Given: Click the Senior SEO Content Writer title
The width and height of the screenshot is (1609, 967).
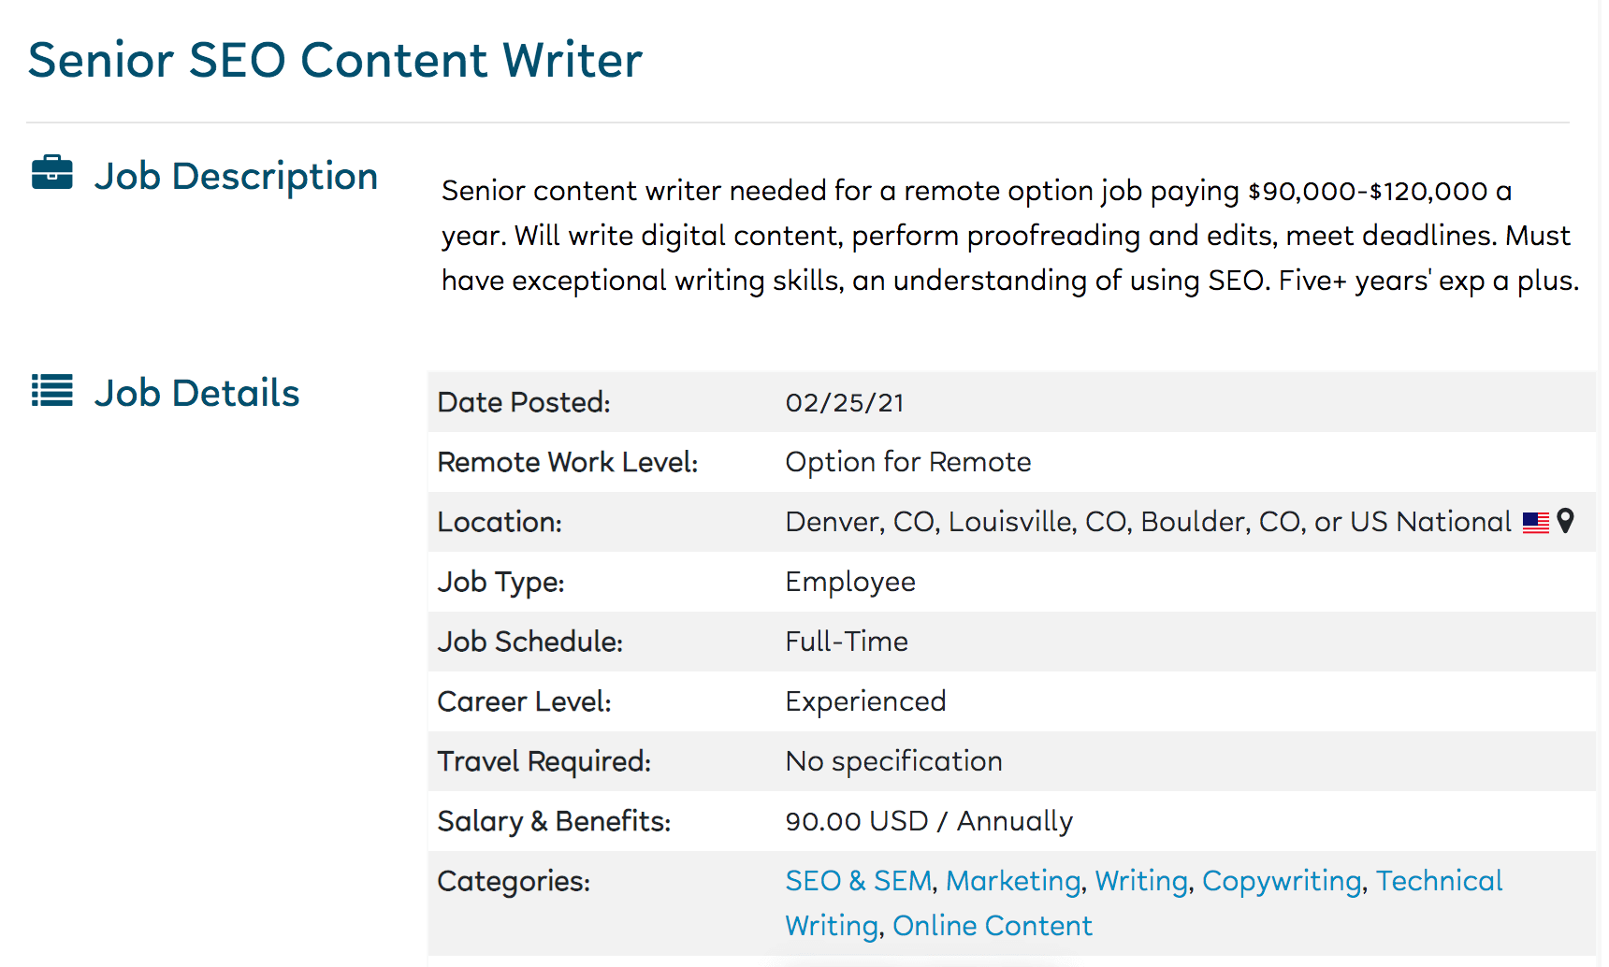Looking at the screenshot, I should [335, 61].
